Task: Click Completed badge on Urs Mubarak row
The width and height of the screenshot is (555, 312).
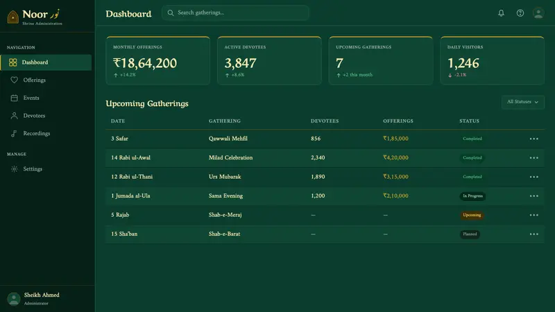Action: pos(472,177)
